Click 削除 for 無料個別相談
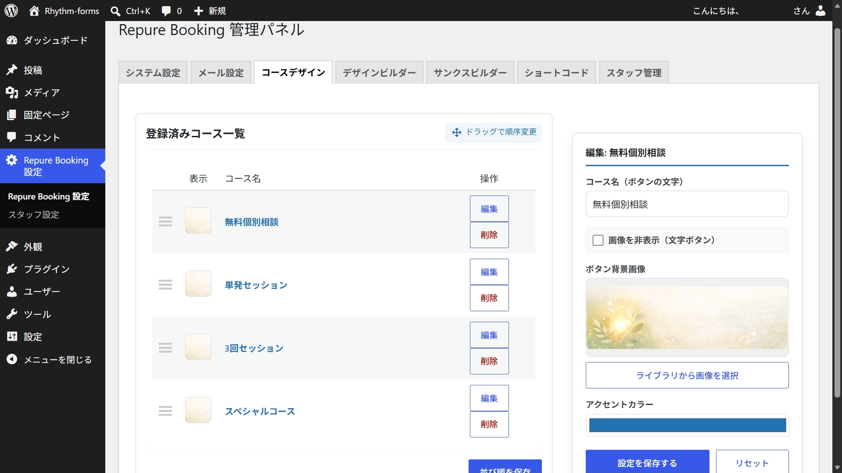Screen dimensions: 842x473 point(489,235)
